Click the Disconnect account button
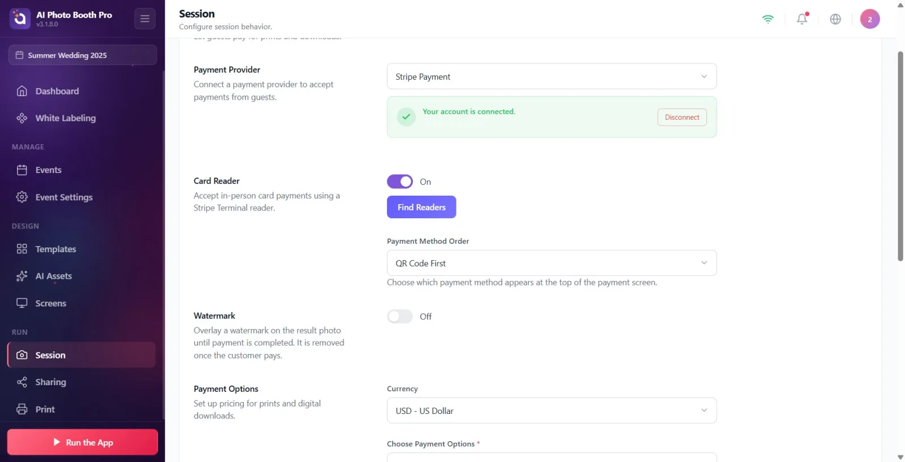 click(682, 117)
